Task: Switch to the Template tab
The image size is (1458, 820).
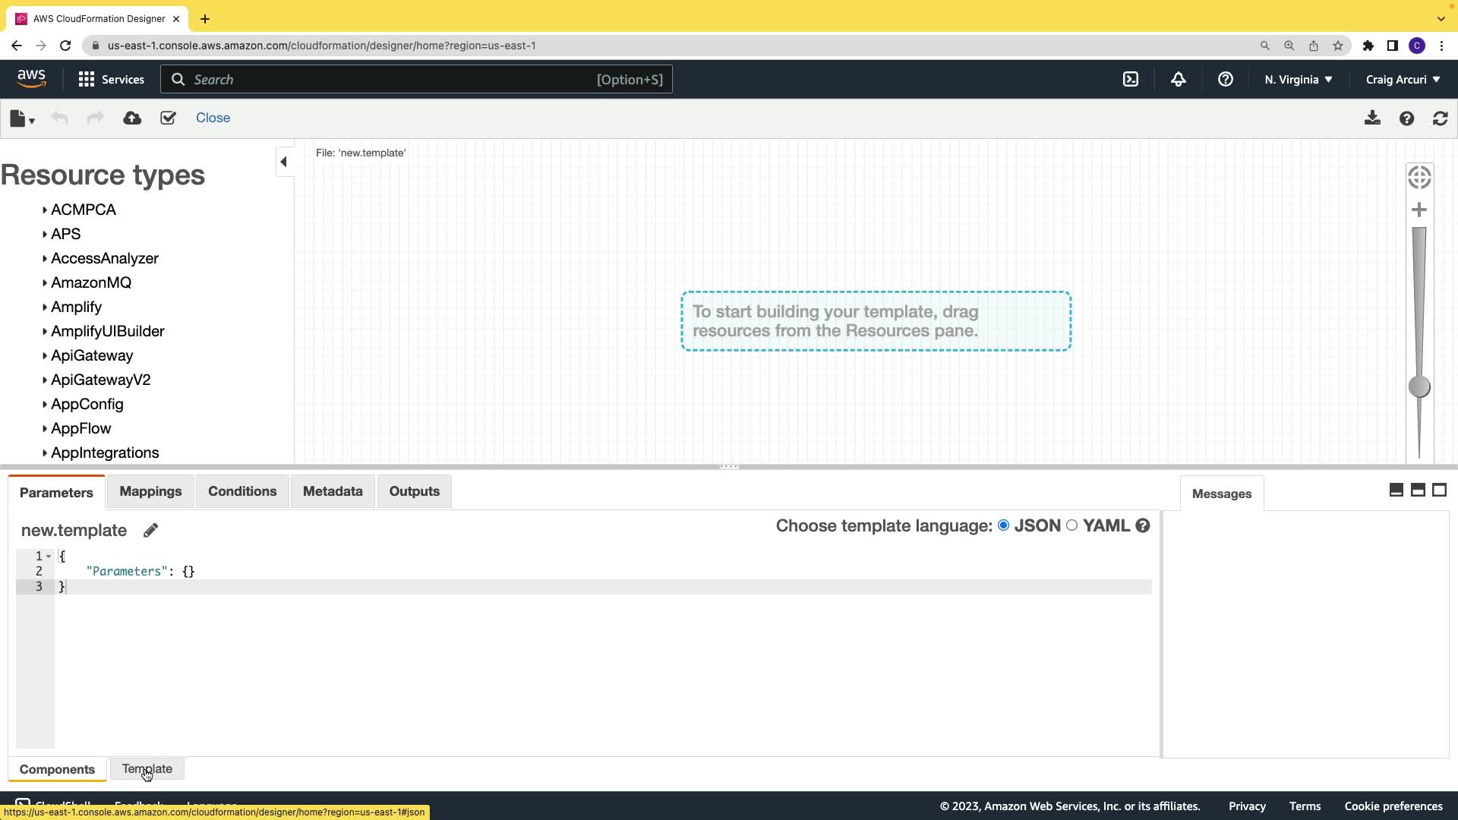Action: [147, 769]
